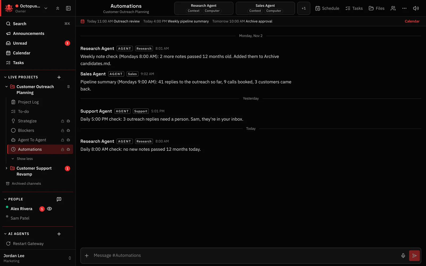Viewport: 426px width, 266px height.
Task: Click the pin icon beside Customer Outreach Planning
Action: click(68, 87)
